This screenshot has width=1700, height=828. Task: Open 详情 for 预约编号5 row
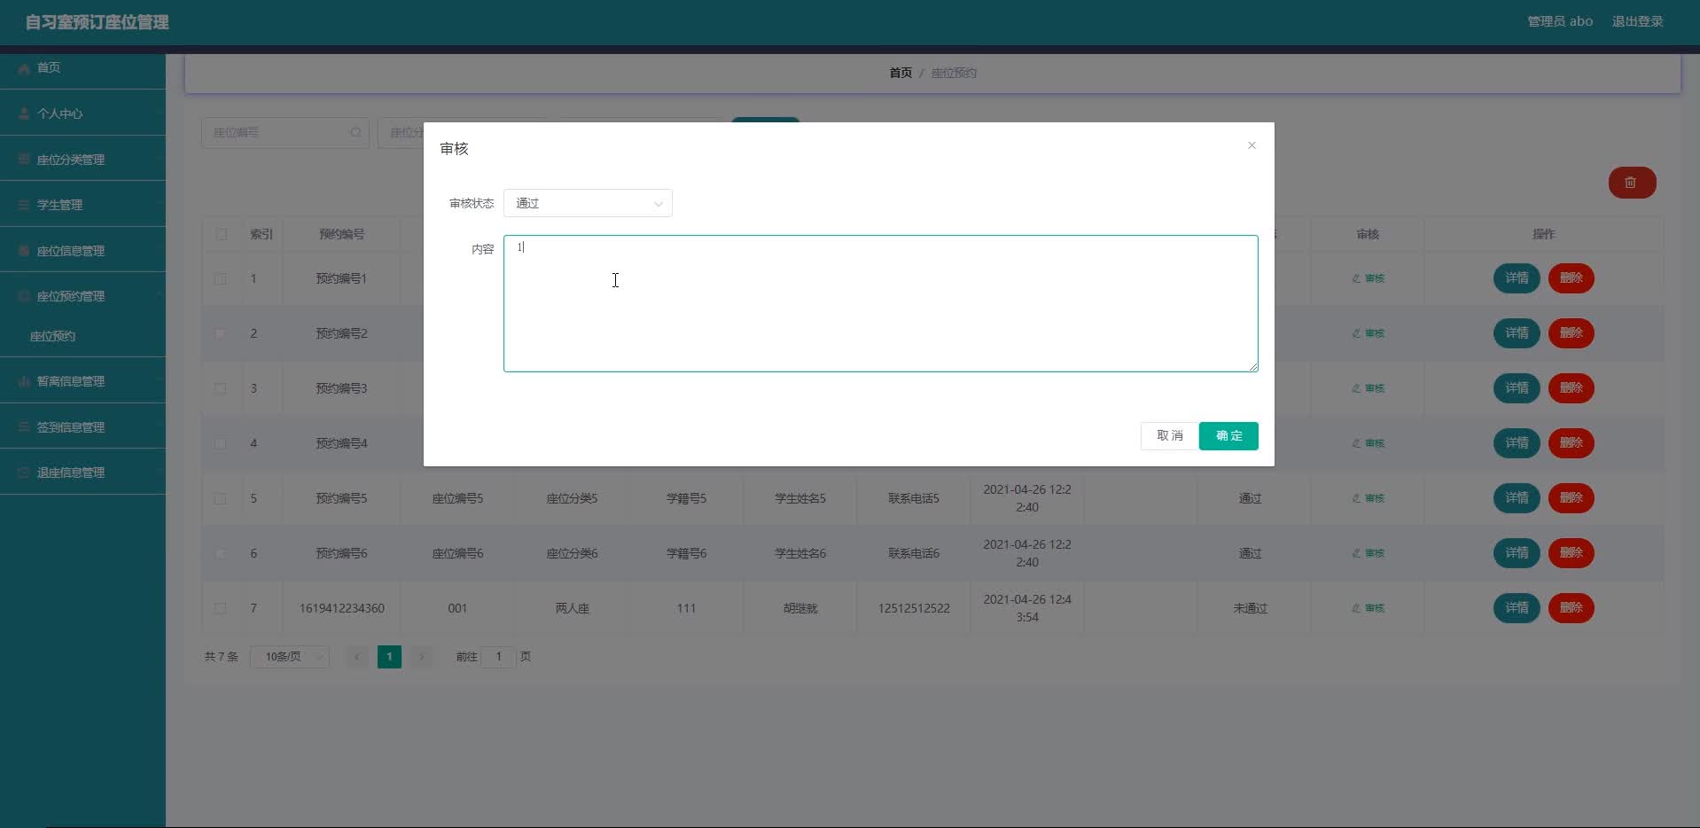coord(1517,498)
